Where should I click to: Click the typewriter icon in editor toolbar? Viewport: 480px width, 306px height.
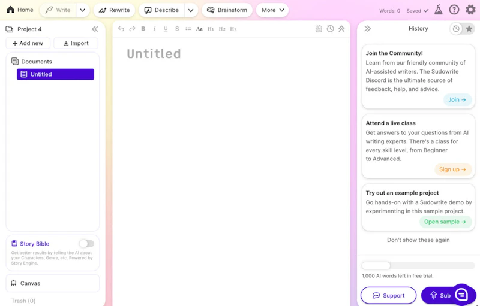(x=319, y=29)
